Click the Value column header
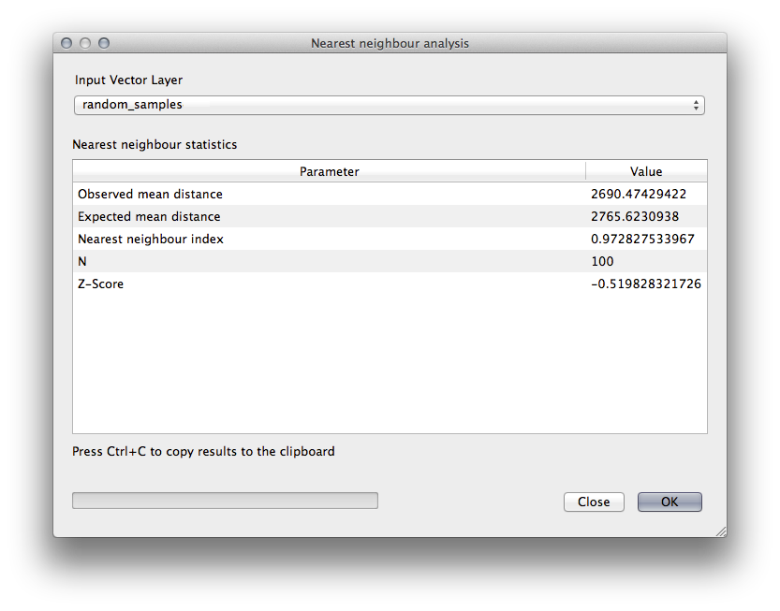The width and height of the screenshot is (780, 611). tap(646, 171)
